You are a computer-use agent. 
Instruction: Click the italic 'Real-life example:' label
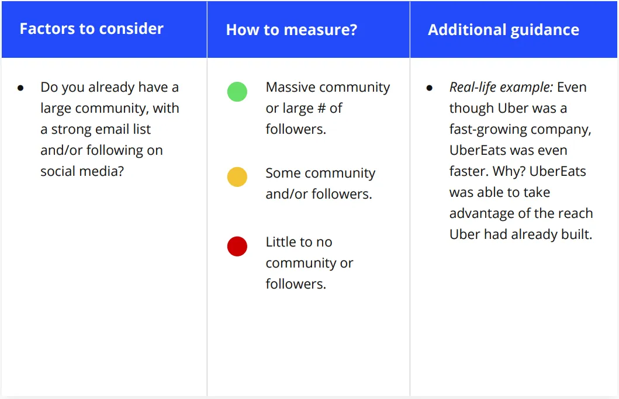502,87
